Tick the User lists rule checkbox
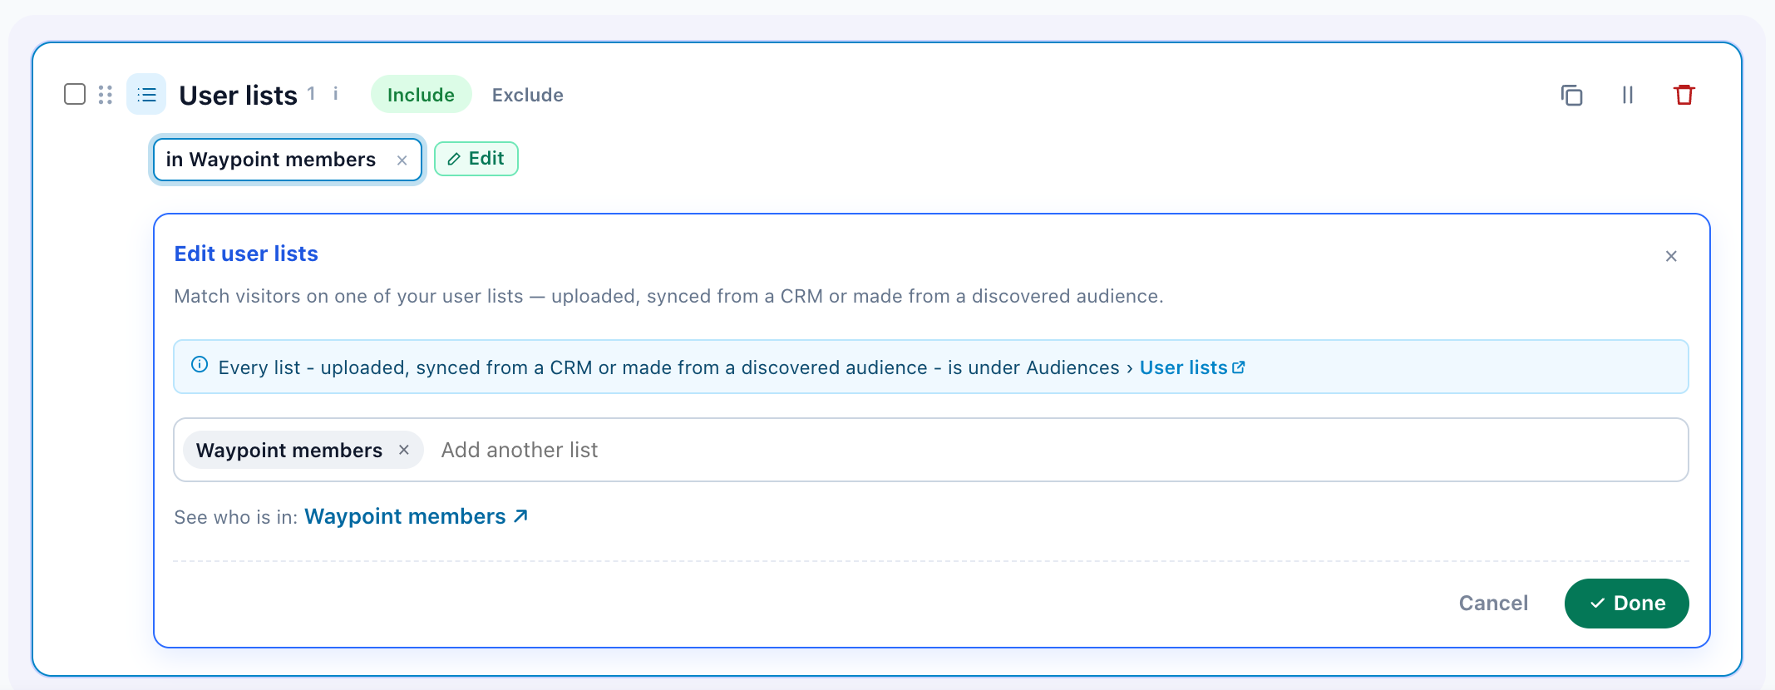The image size is (1775, 690). tap(75, 94)
